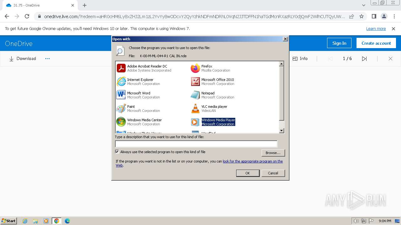Close the OneDrive file preview

click(390, 58)
